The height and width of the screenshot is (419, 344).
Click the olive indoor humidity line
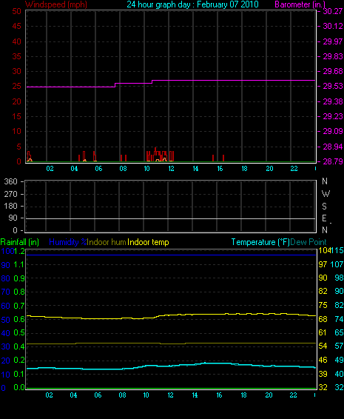coord(171,343)
